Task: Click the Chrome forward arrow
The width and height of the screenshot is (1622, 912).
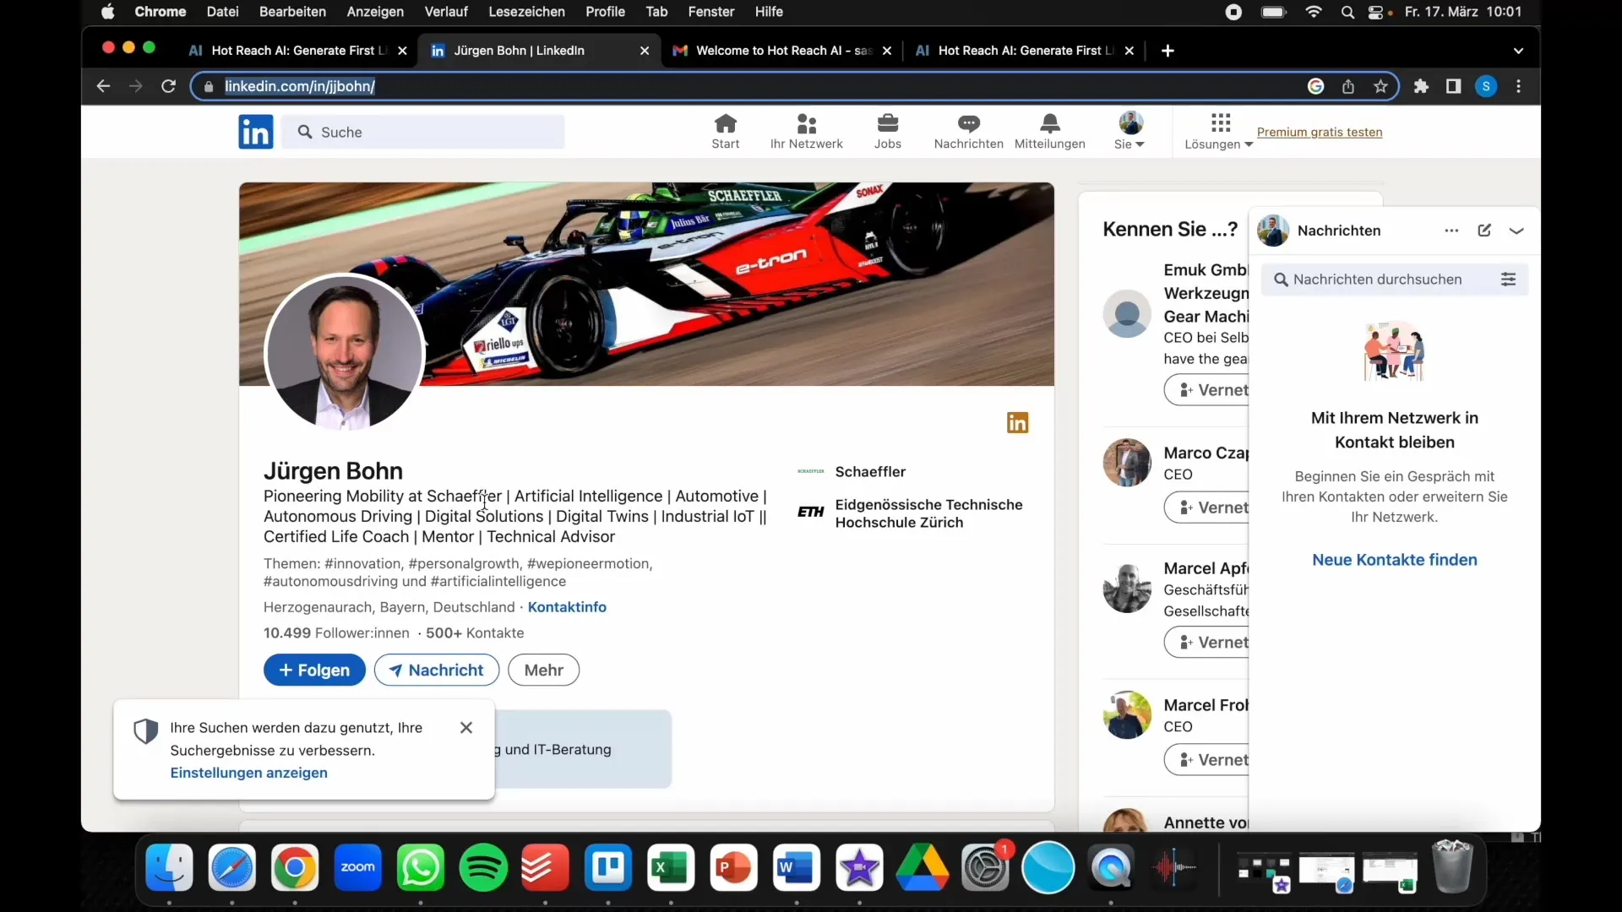Action: pyautogui.click(x=135, y=86)
